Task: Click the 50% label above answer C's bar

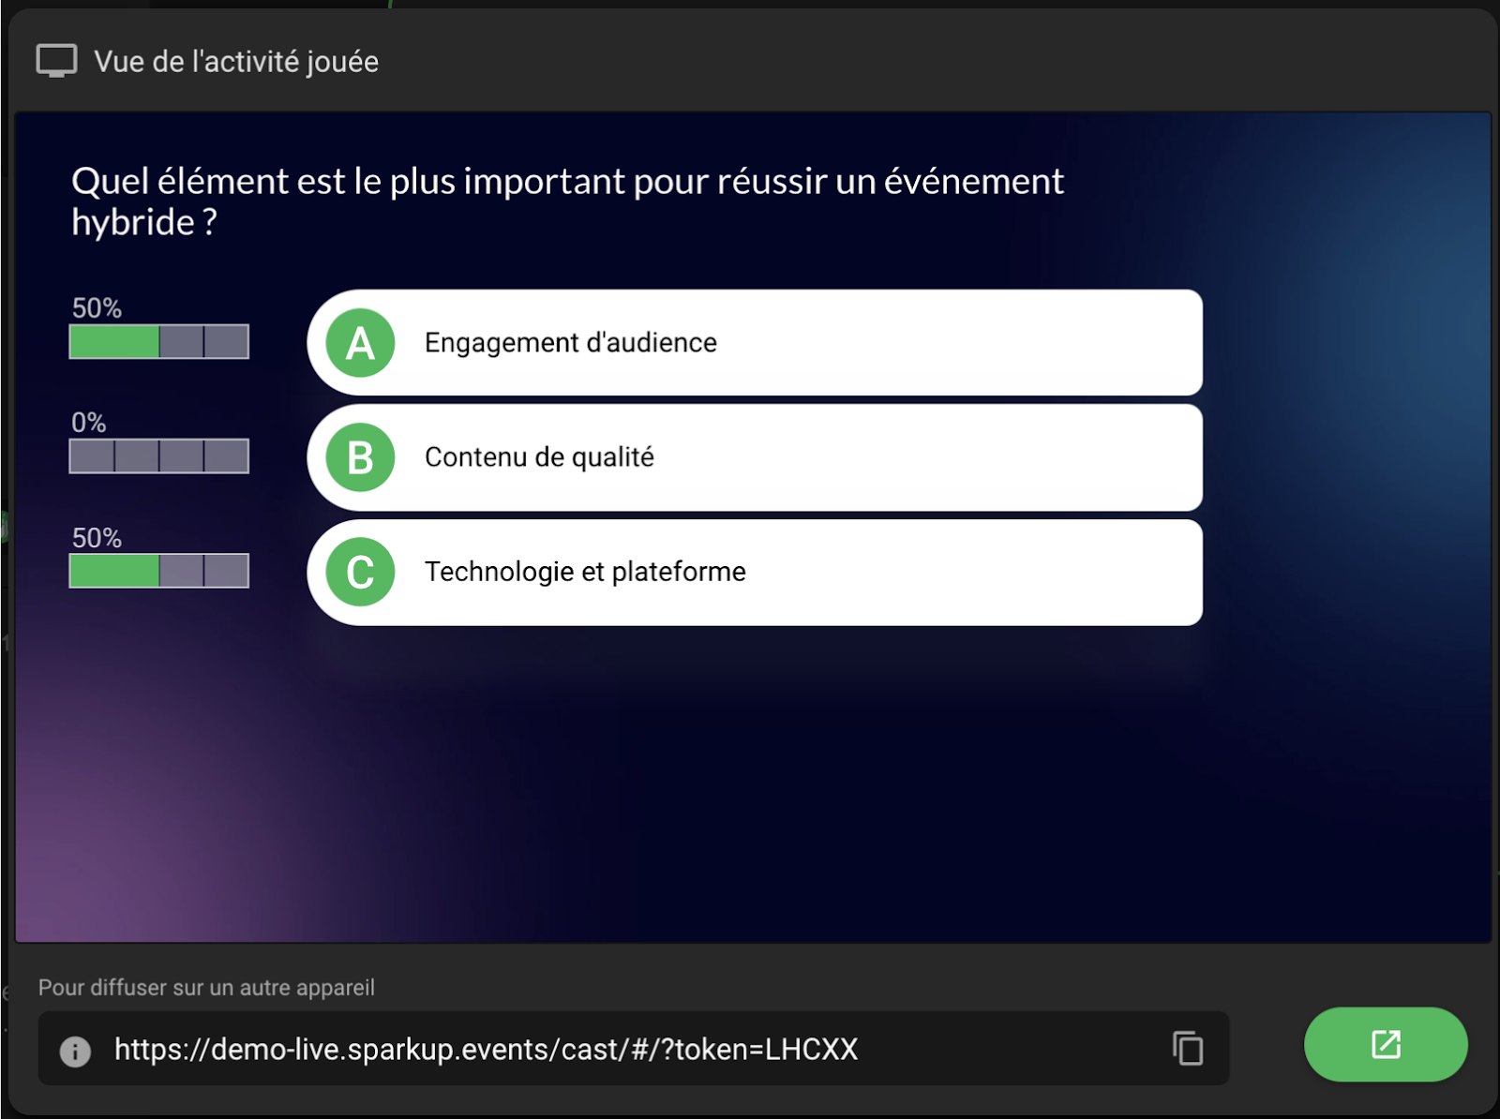Action: [x=97, y=538]
